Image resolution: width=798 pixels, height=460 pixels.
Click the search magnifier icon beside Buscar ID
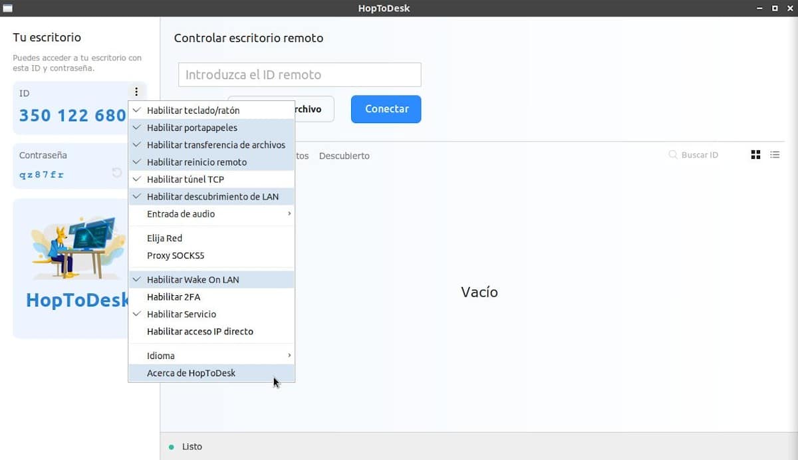coord(673,155)
